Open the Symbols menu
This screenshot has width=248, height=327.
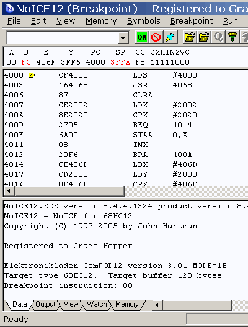coord(144,21)
